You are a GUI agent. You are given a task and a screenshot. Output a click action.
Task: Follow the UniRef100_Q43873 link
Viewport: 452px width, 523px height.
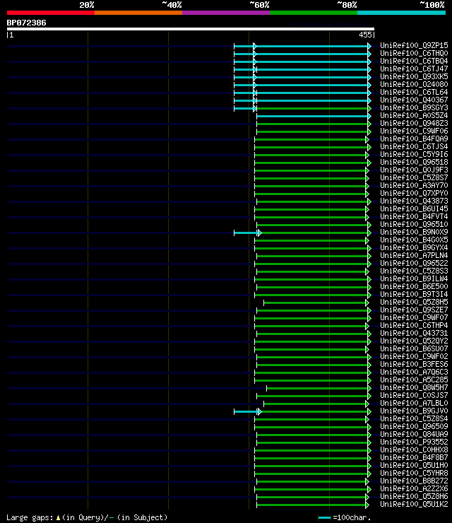[414, 201]
